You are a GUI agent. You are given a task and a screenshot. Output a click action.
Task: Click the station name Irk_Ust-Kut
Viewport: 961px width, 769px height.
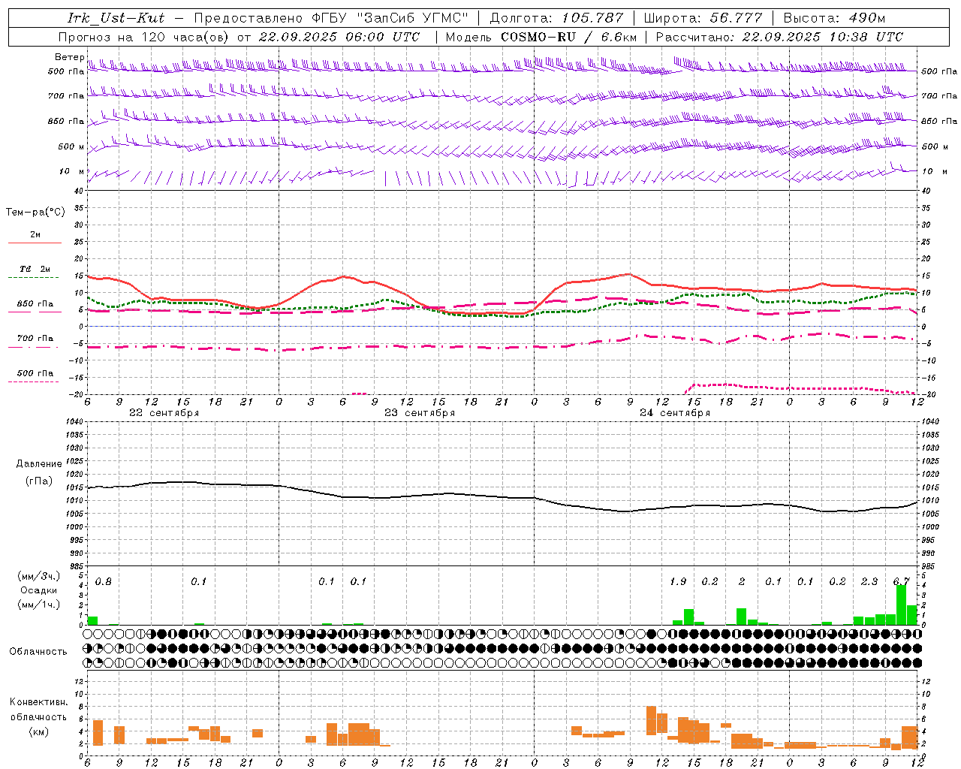tap(116, 18)
